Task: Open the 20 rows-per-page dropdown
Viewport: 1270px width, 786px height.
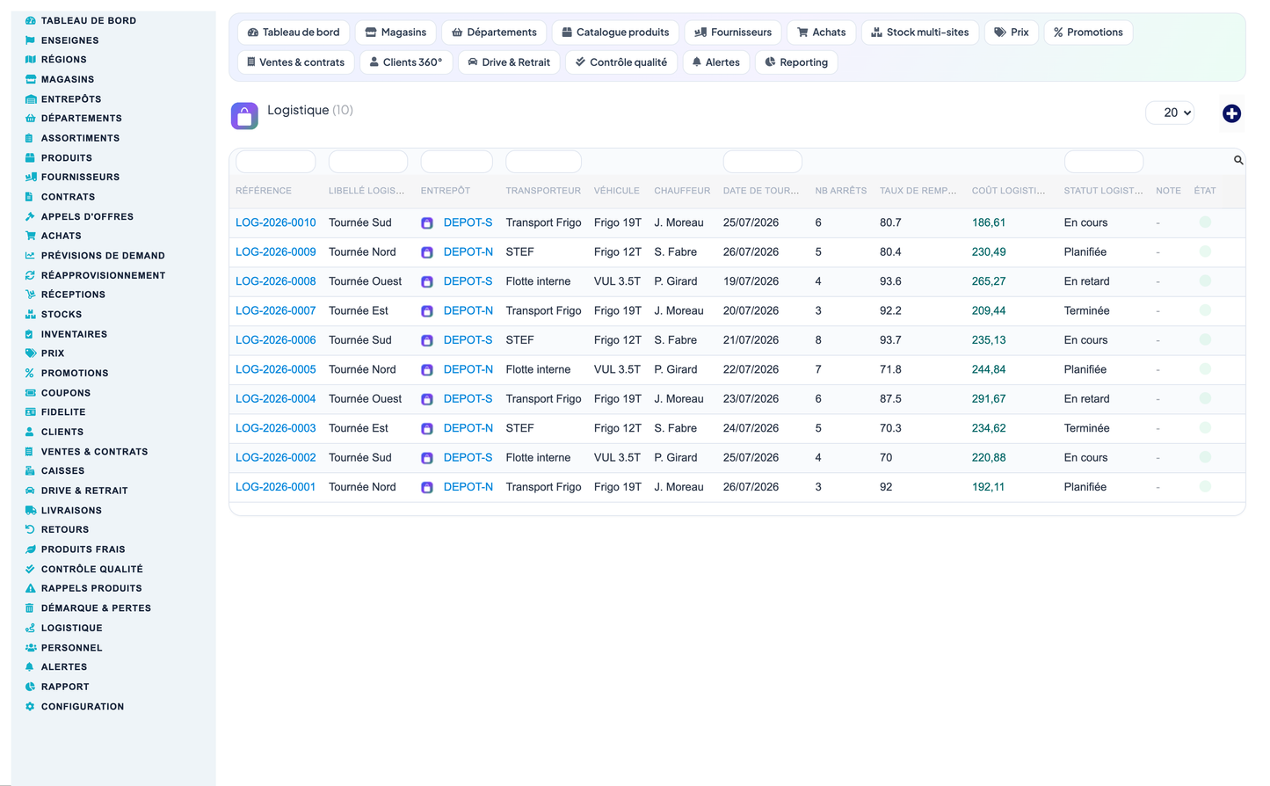Action: point(1170,113)
